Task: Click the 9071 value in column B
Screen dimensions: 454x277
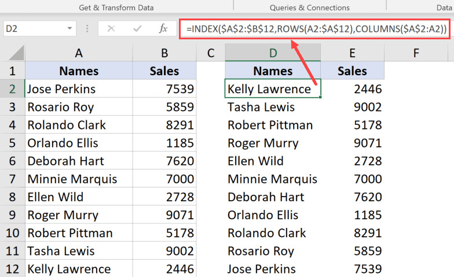Action: [180, 215]
